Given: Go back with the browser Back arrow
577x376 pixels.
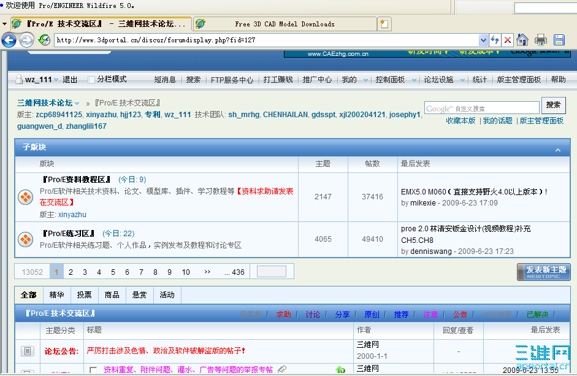Looking at the screenshot, I should tap(9, 40).
